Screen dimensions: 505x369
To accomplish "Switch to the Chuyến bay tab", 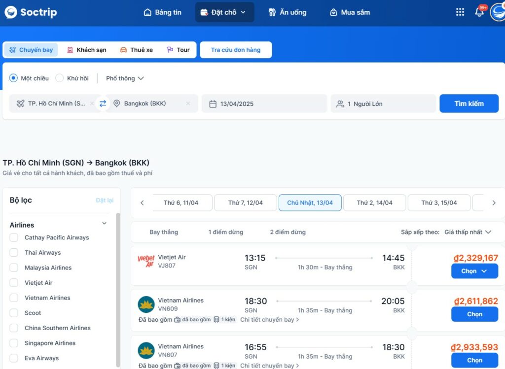I will (x=31, y=50).
